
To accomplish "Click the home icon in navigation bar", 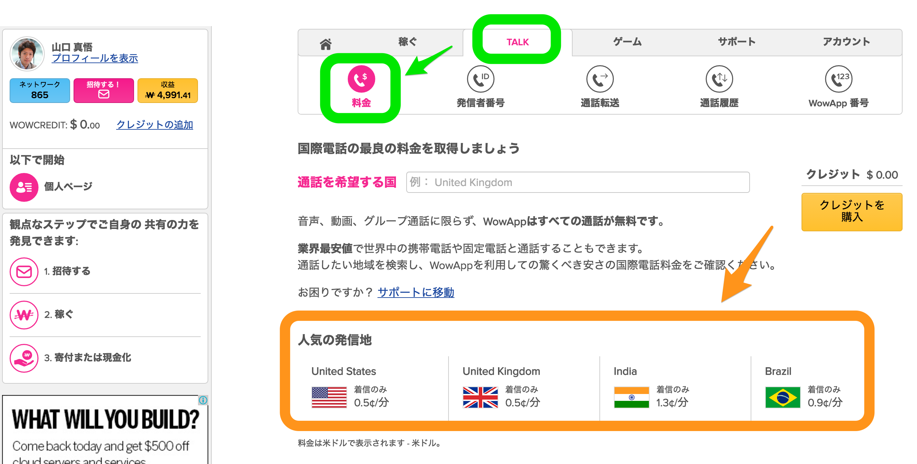I will pos(325,43).
